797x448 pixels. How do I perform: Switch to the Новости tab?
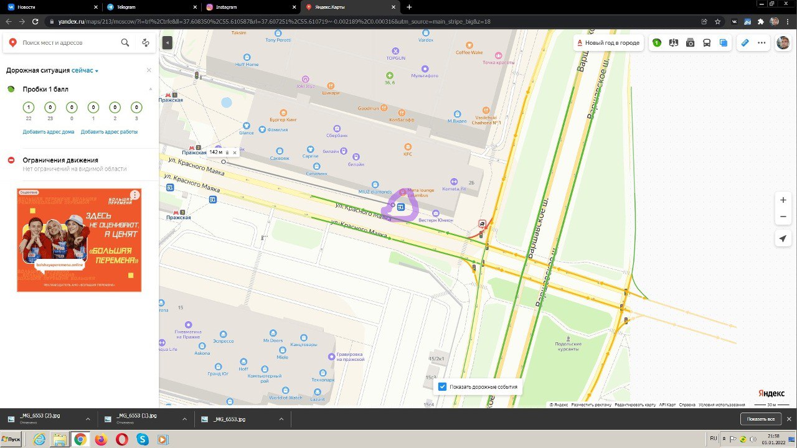pyautogui.click(x=53, y=7)
